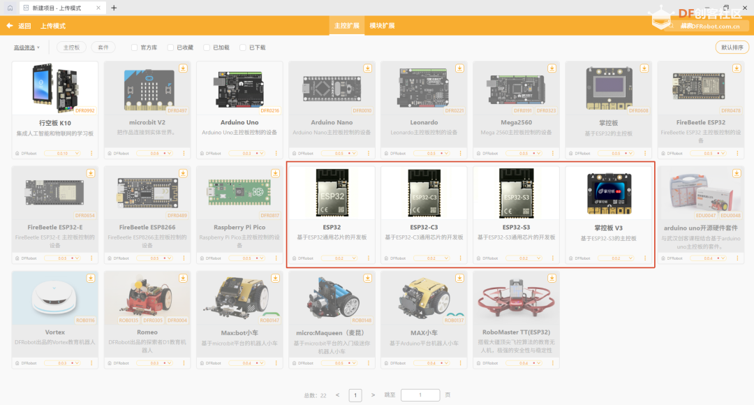754x405 pixels.
Task: Toggle the 官方库 checkbox
Action: 134,47
